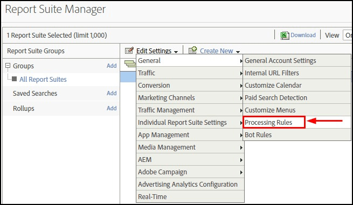Click the stacked report suites icon

130,63
